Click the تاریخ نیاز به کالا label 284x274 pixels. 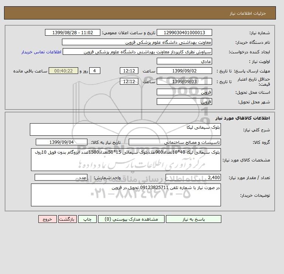coord(106,142)
